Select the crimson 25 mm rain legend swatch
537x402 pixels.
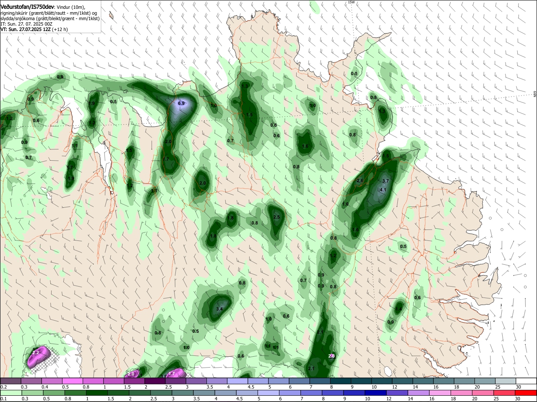tap(505, 393)
